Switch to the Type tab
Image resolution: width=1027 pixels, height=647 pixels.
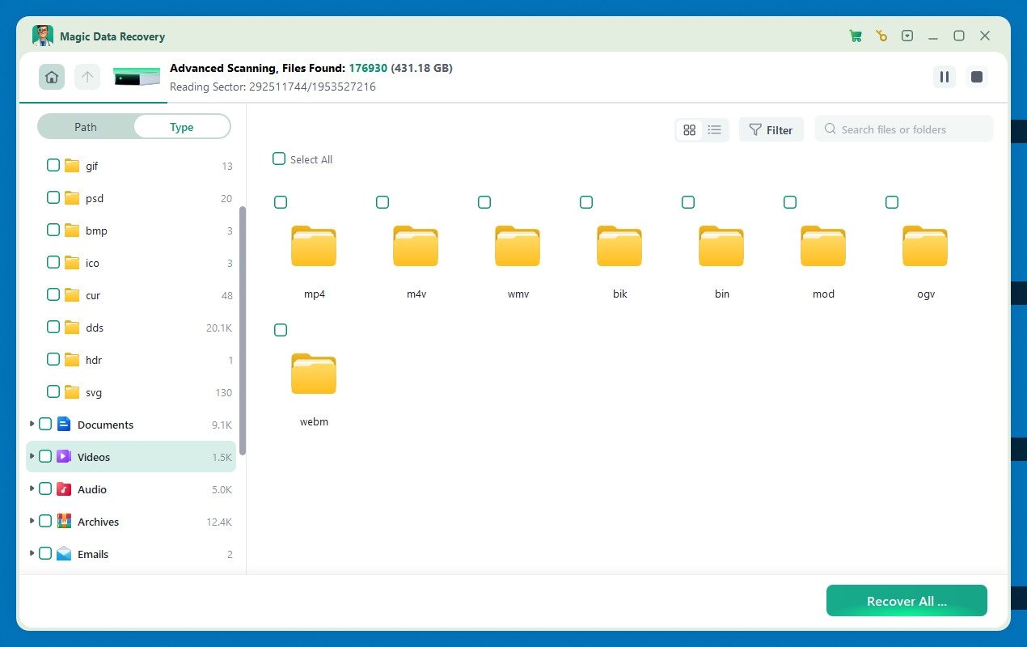pyautogui.click(x=181, y=126)
